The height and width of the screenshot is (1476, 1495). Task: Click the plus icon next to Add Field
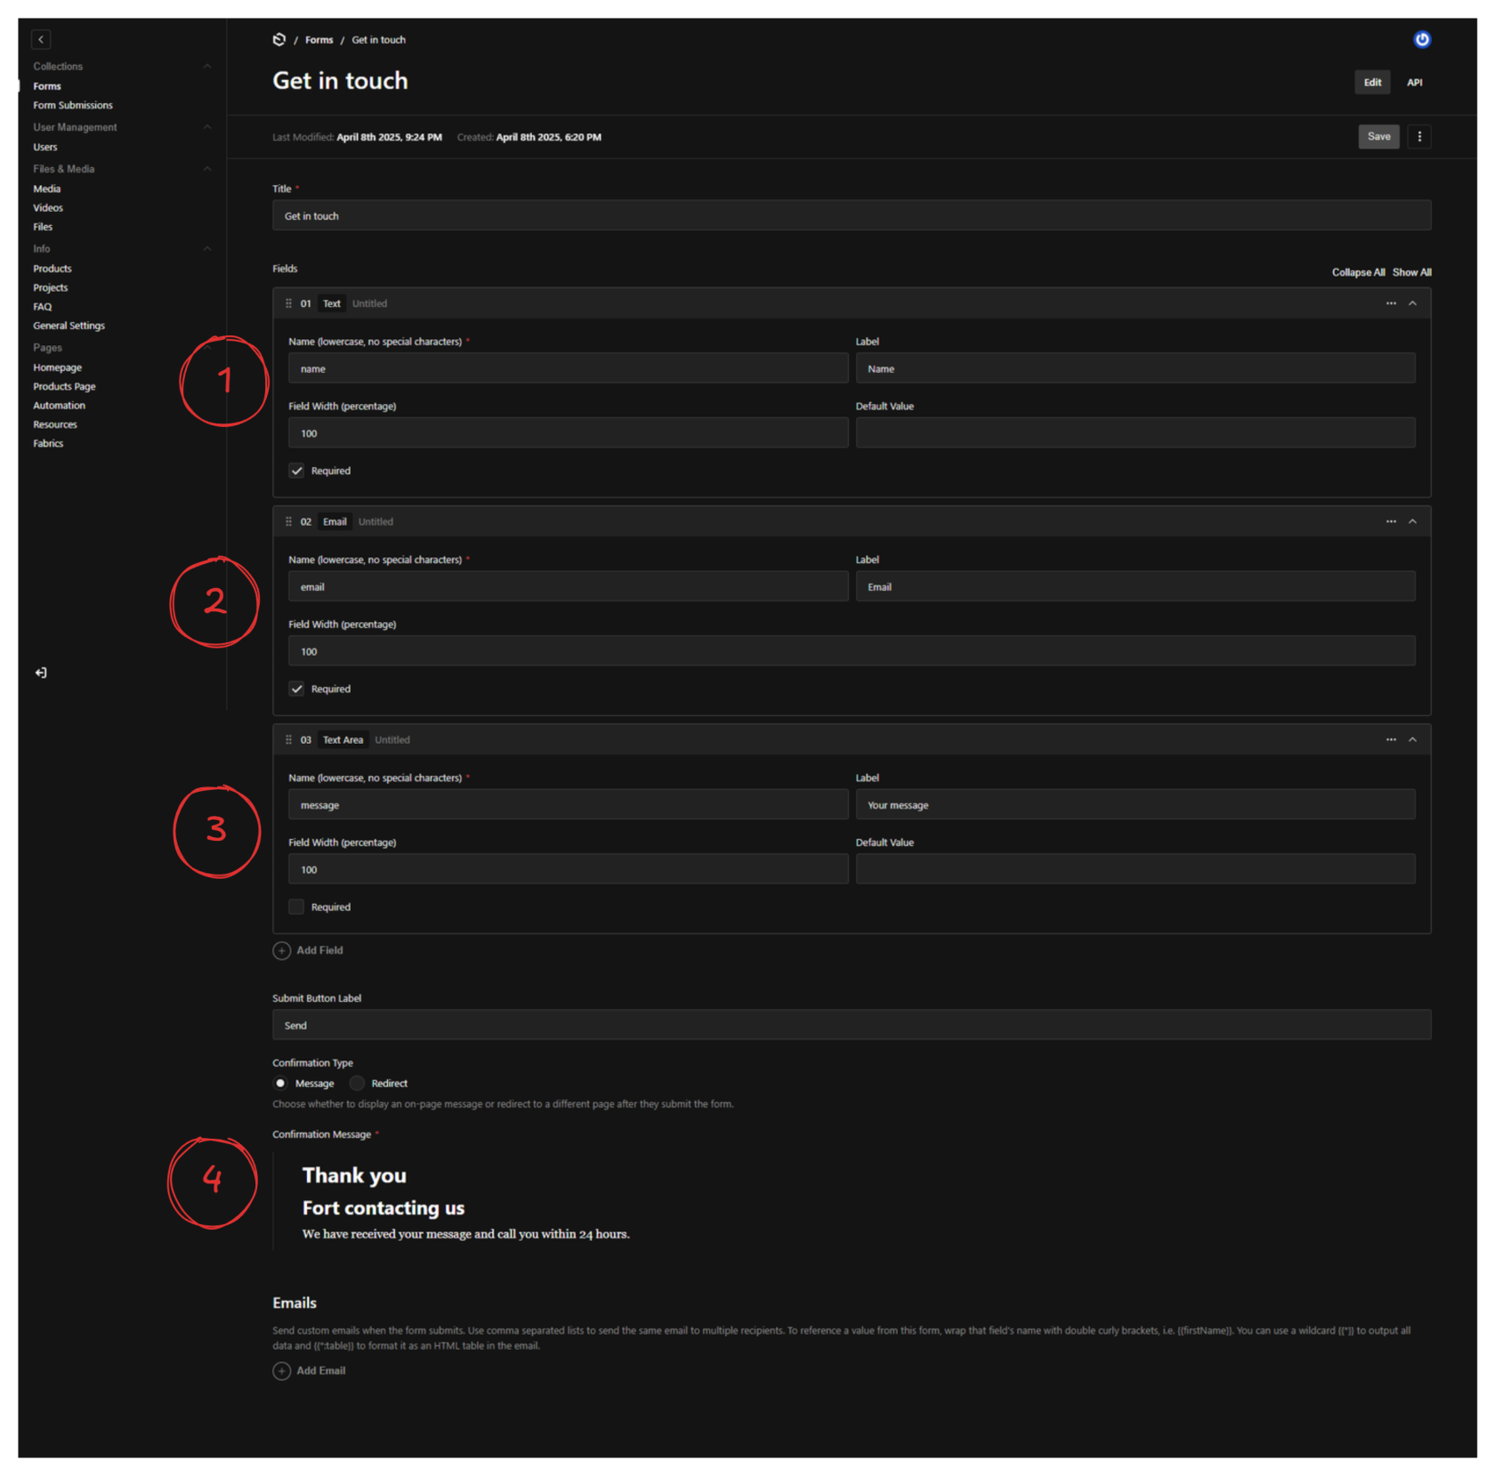coord(281,950)
